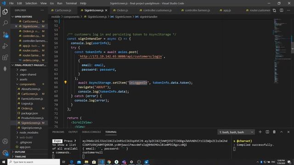Screen dimensions: 294x165
Task: Close SignInScreen.js in Open Editors list
Action: (x=16, y=27)
